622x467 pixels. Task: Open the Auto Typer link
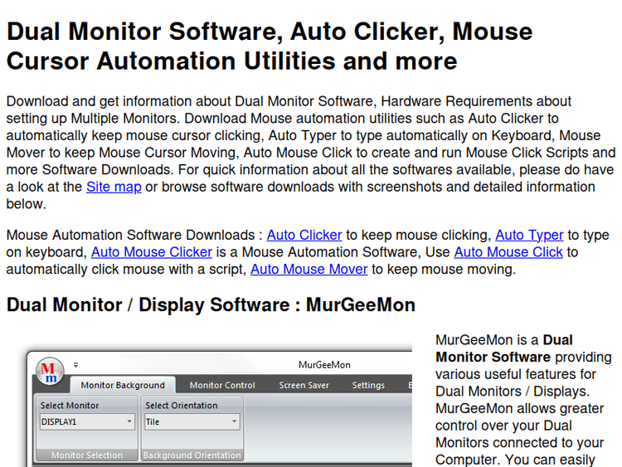click(x=529, y=235)
